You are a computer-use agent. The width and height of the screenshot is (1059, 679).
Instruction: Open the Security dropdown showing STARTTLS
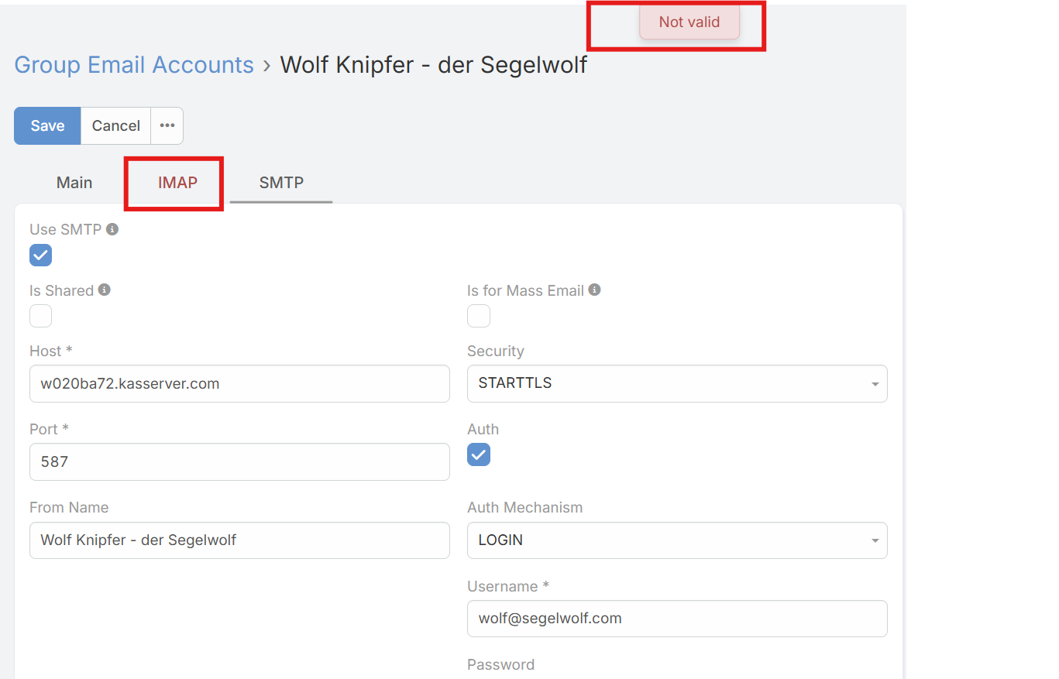tap(676, 383)
